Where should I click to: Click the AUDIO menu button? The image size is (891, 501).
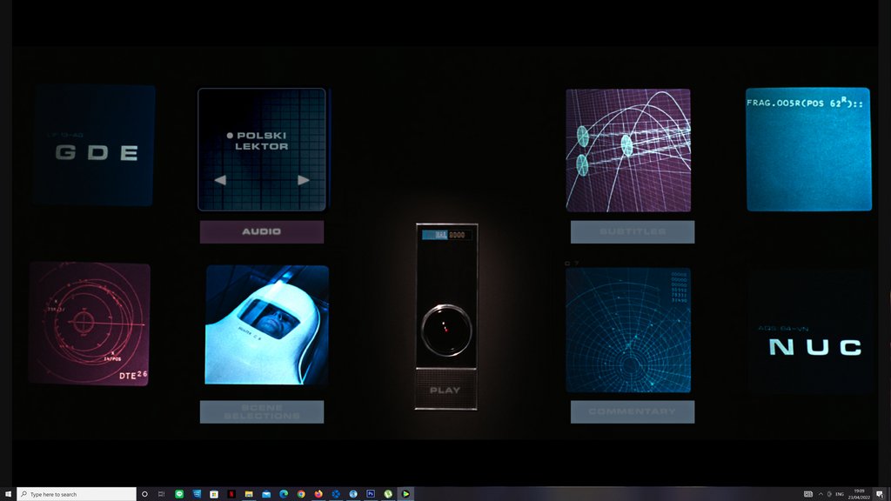[x=262, y=231]
